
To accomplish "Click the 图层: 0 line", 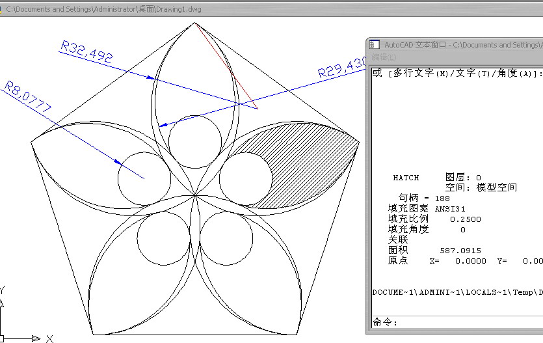I will 463,178.
